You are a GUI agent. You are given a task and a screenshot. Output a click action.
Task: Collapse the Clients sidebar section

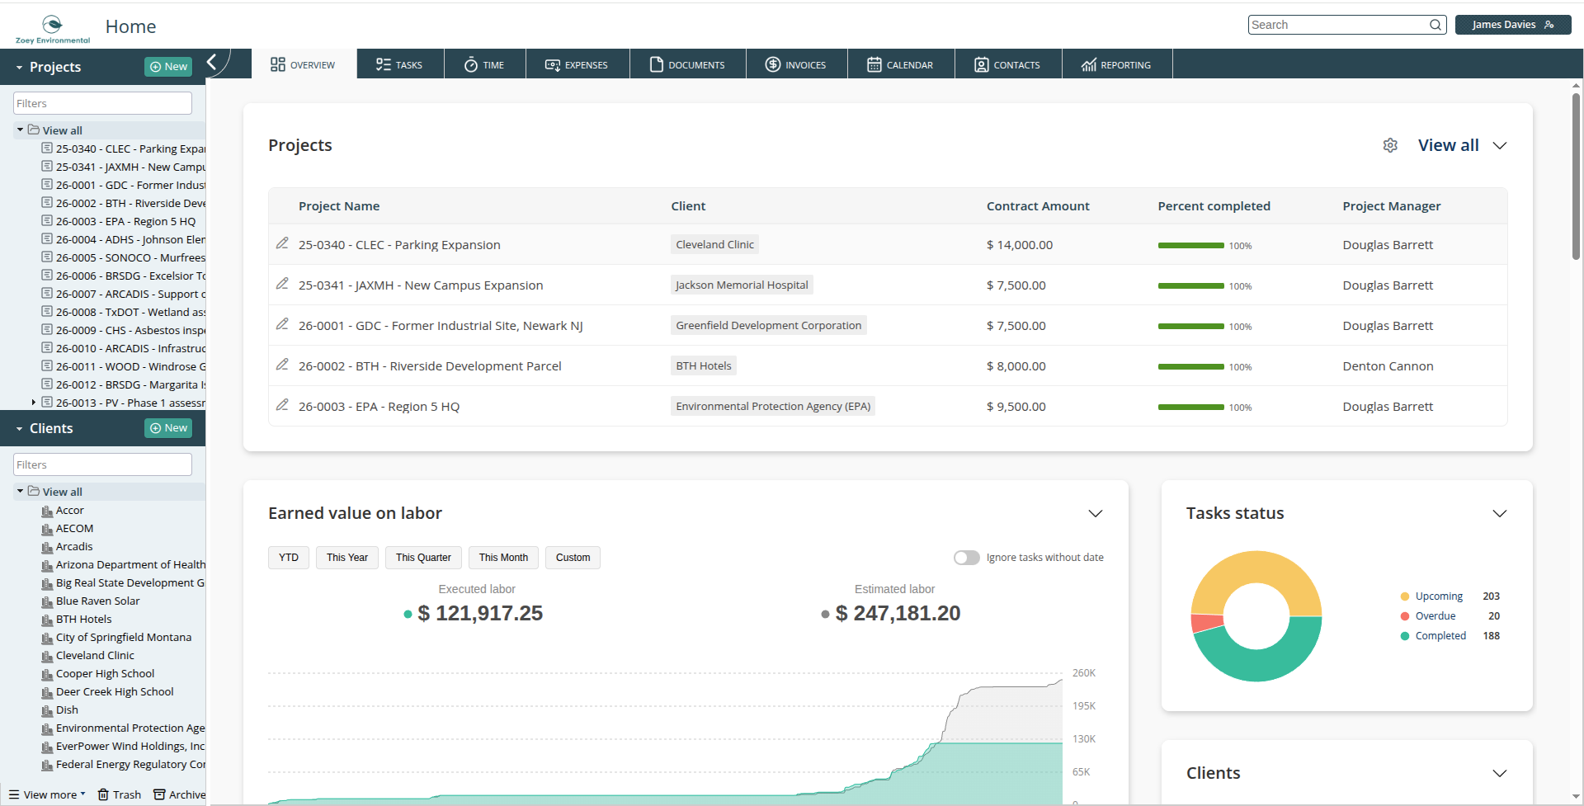click(19, 429)
